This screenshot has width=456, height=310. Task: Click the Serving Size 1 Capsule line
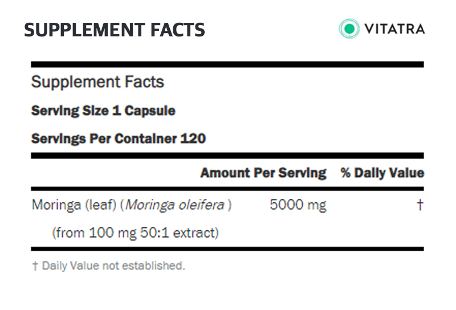click(103, 111)
